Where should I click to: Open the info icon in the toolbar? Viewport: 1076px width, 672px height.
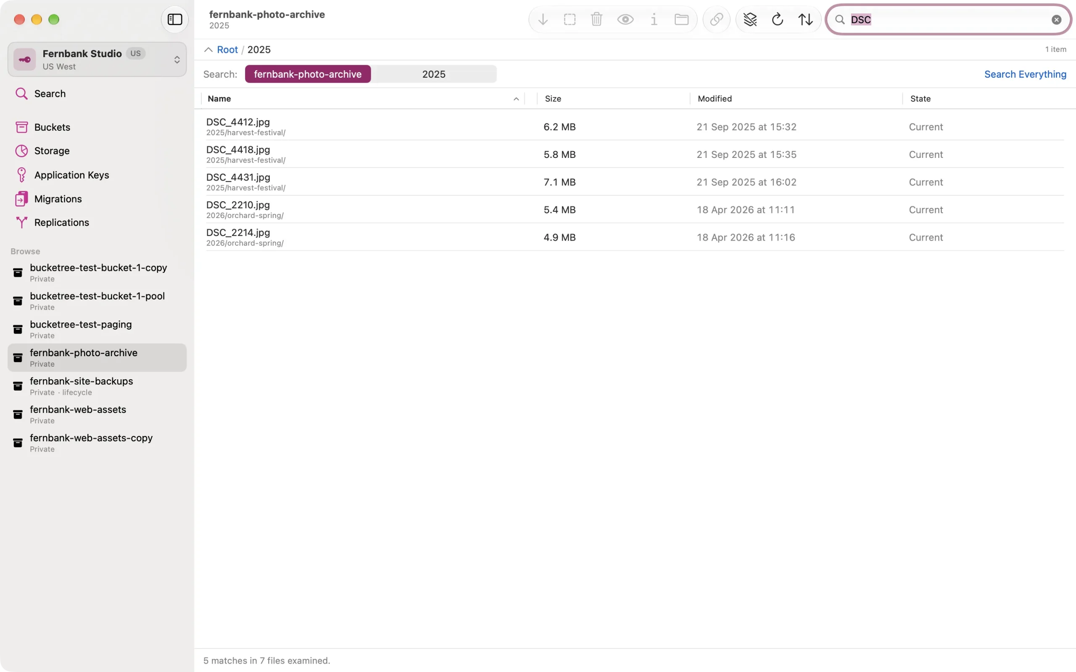pyautogui.click(x=654, y=20)
